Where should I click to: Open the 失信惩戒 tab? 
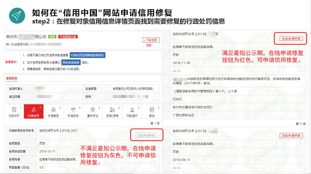pyautogui.click(x=73, y=112)
